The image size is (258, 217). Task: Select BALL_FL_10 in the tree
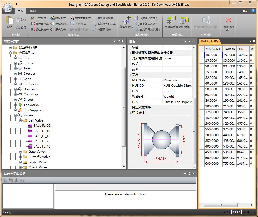click(x=42, y=131)
